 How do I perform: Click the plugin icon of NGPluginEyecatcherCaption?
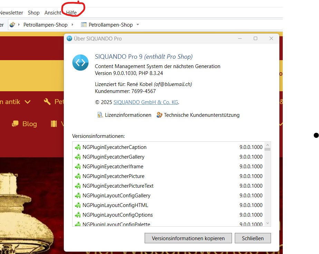coord(78,147)
